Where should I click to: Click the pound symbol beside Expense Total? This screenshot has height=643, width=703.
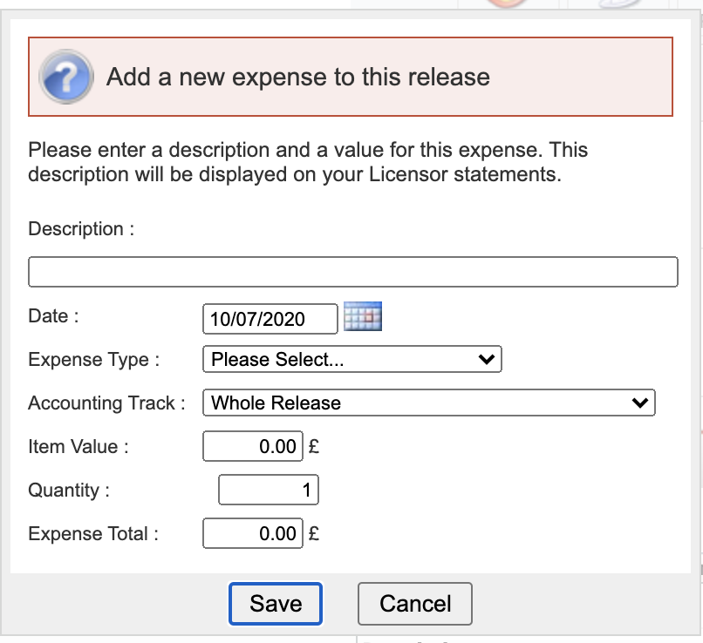(x=314, y=534)
